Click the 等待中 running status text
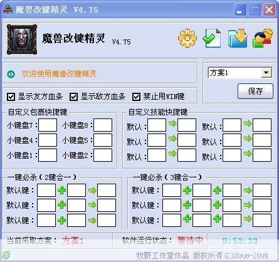The image size is (279, 262). [190, 241]
